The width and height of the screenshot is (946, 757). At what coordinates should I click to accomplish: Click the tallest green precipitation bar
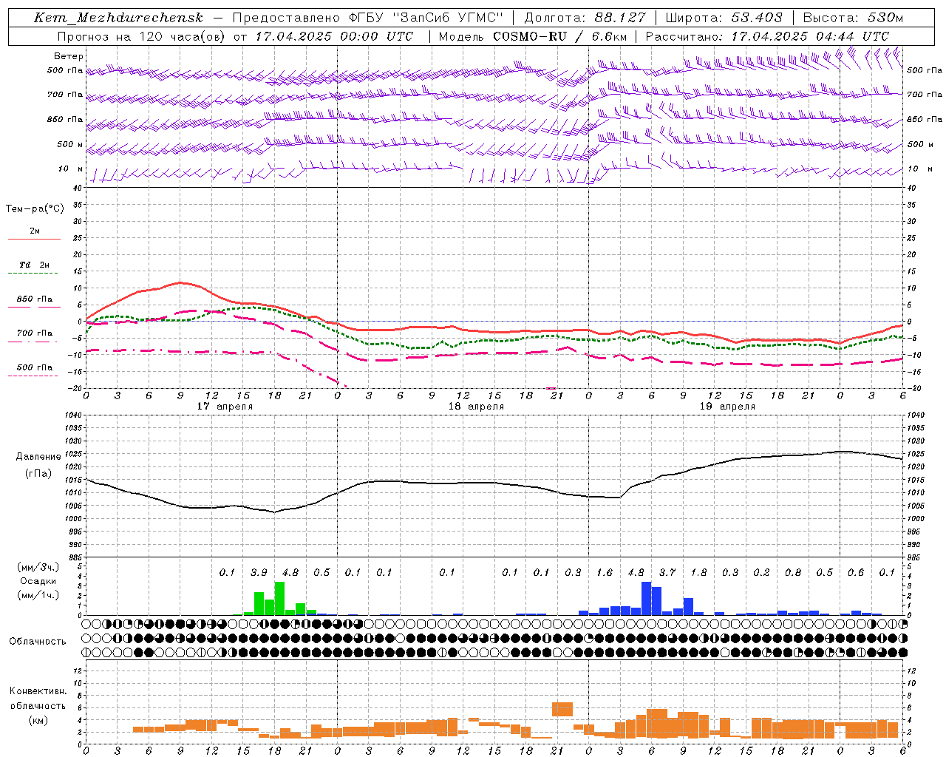pyautogui.click(x=279, y=599)
